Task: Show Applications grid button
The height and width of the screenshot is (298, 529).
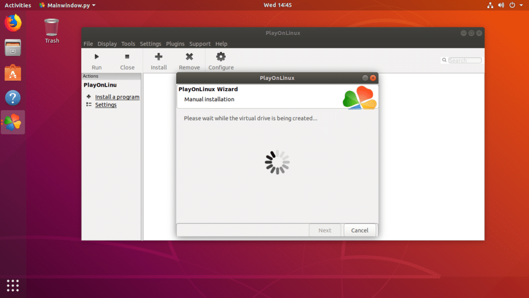Action: [13, 285]
